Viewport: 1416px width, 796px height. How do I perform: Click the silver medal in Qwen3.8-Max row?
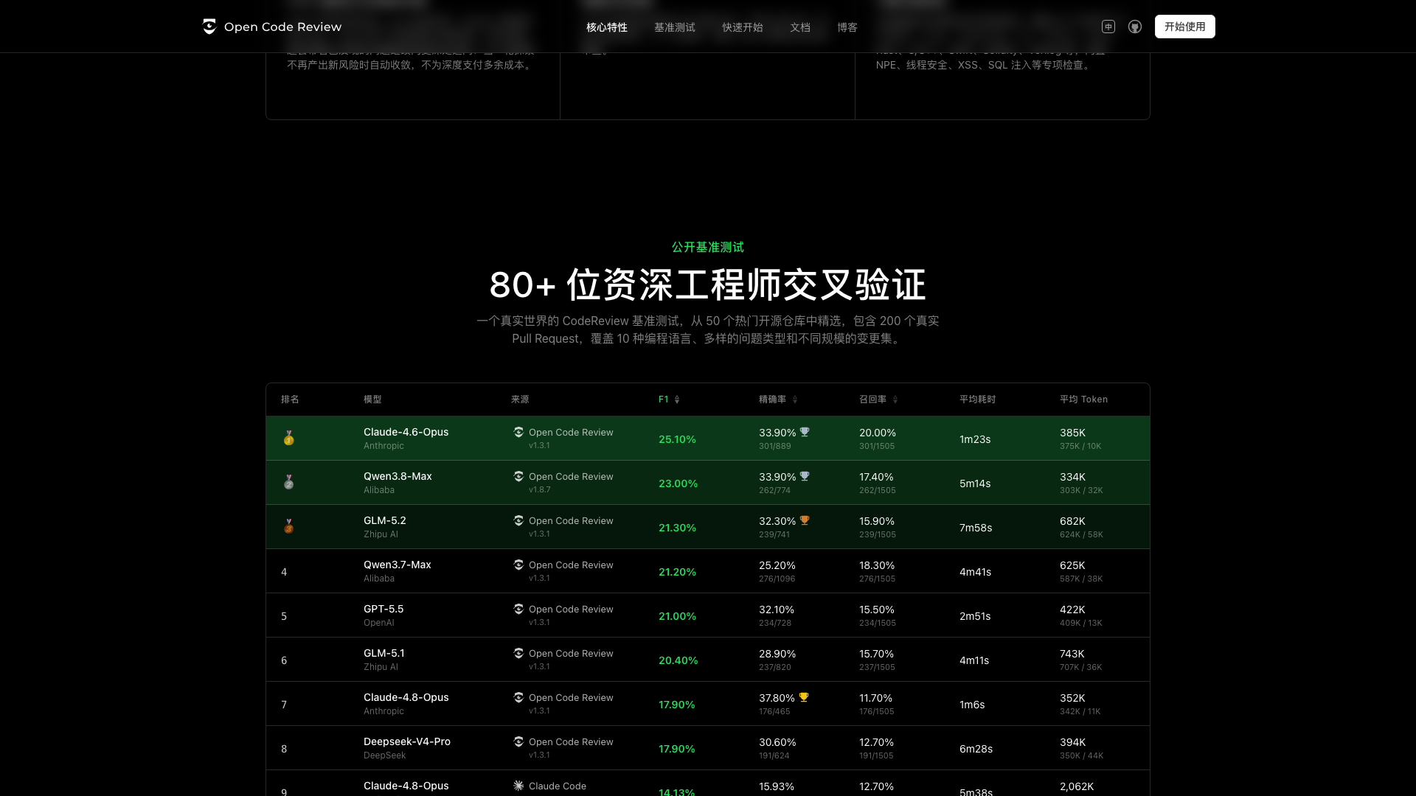pos(289,483)
